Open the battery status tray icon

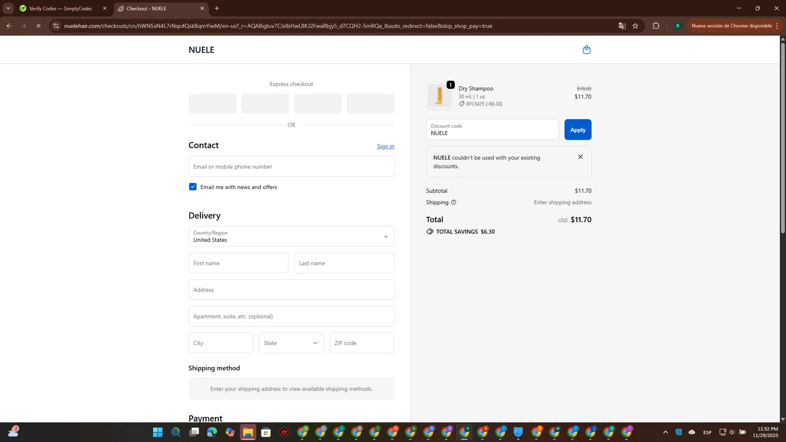(743, 432)
